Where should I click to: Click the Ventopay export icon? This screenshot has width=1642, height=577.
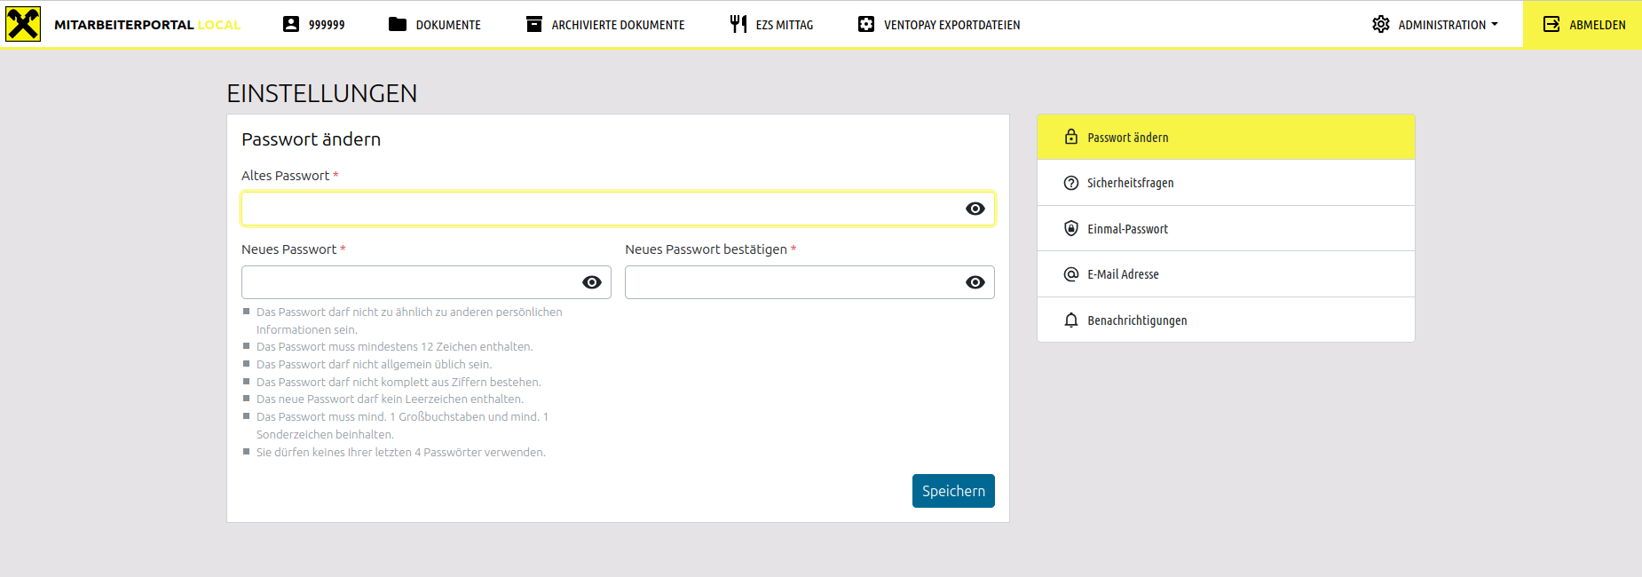(x=866, y=24)
